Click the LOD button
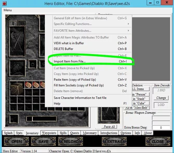The width and height of the screenshot is (174, 153). 161,105
